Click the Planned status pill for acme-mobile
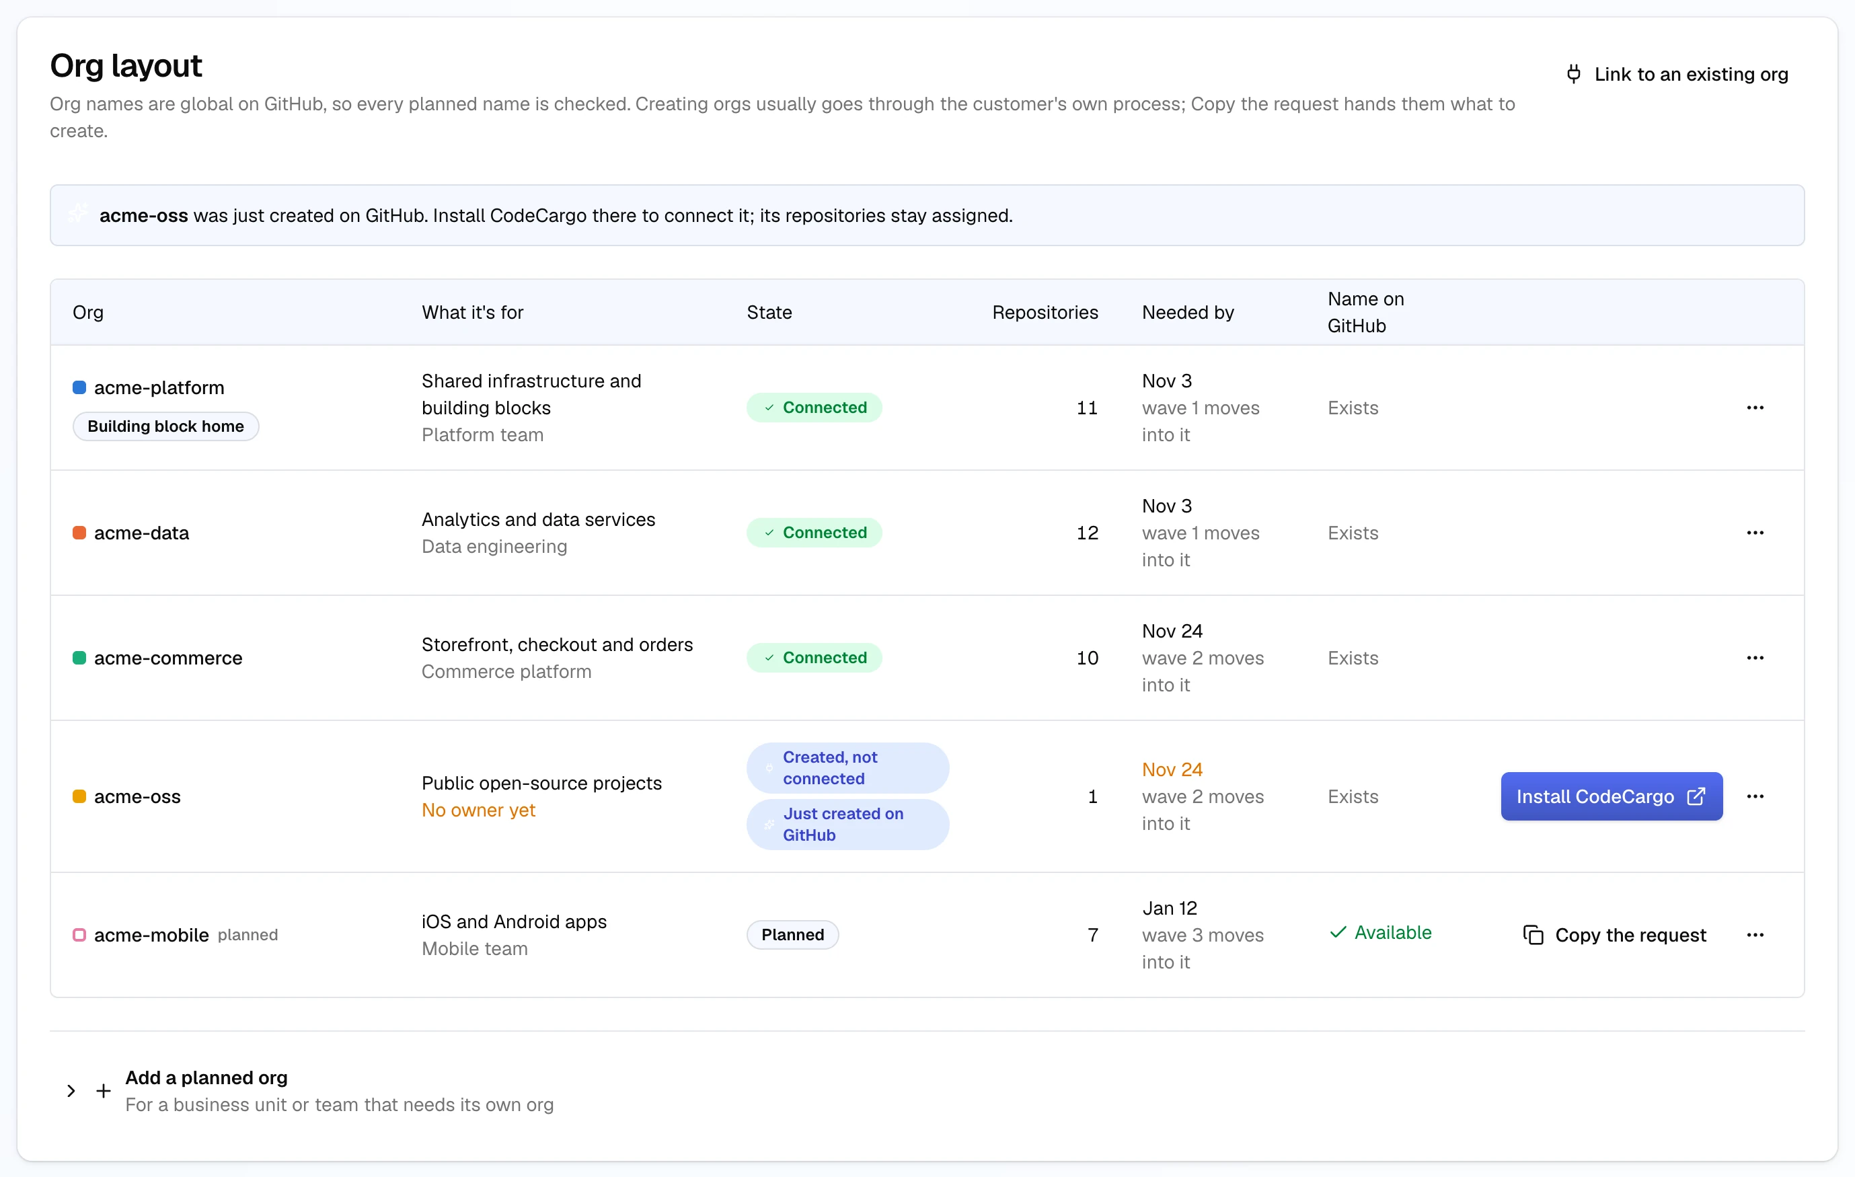The height and width of the screenshot is (1177, 1855). pos(793,934)
